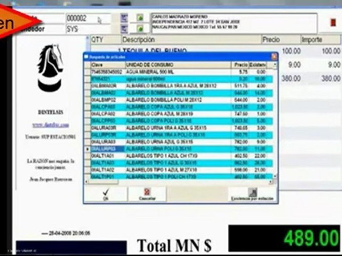Screen dimensions: 342x256
Task: Click the horizontal scrollbar thumb under the list
Action: point(104,182)
